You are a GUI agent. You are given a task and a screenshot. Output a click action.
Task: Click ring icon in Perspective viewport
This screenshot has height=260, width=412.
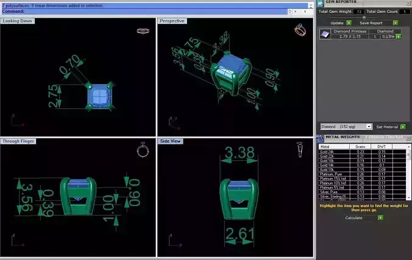300,30
